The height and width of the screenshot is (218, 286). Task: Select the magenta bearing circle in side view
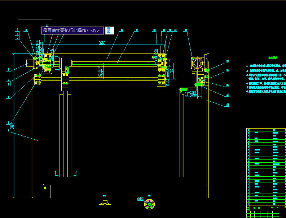[x=197, y=63]
